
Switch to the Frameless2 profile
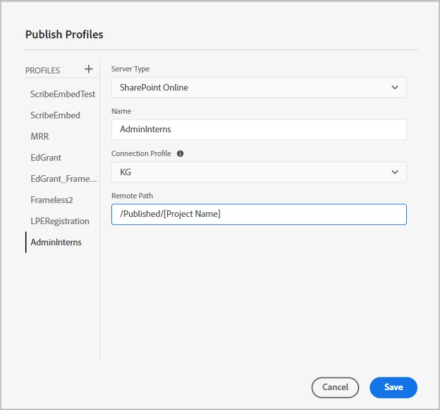coord(50,200)
